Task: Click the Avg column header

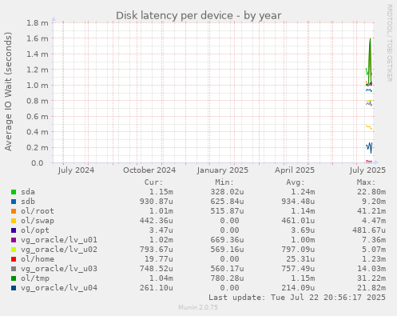Action: coord(296,182)
